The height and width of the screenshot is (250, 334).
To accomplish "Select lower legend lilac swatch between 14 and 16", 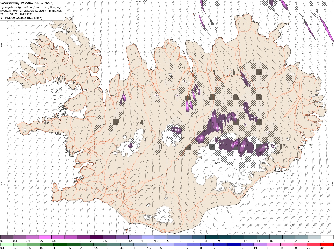I will (260, 245).
